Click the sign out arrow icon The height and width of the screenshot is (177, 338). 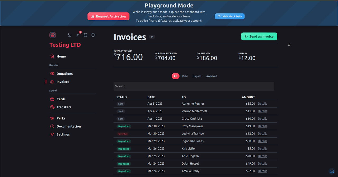click(x=93, y=35)
